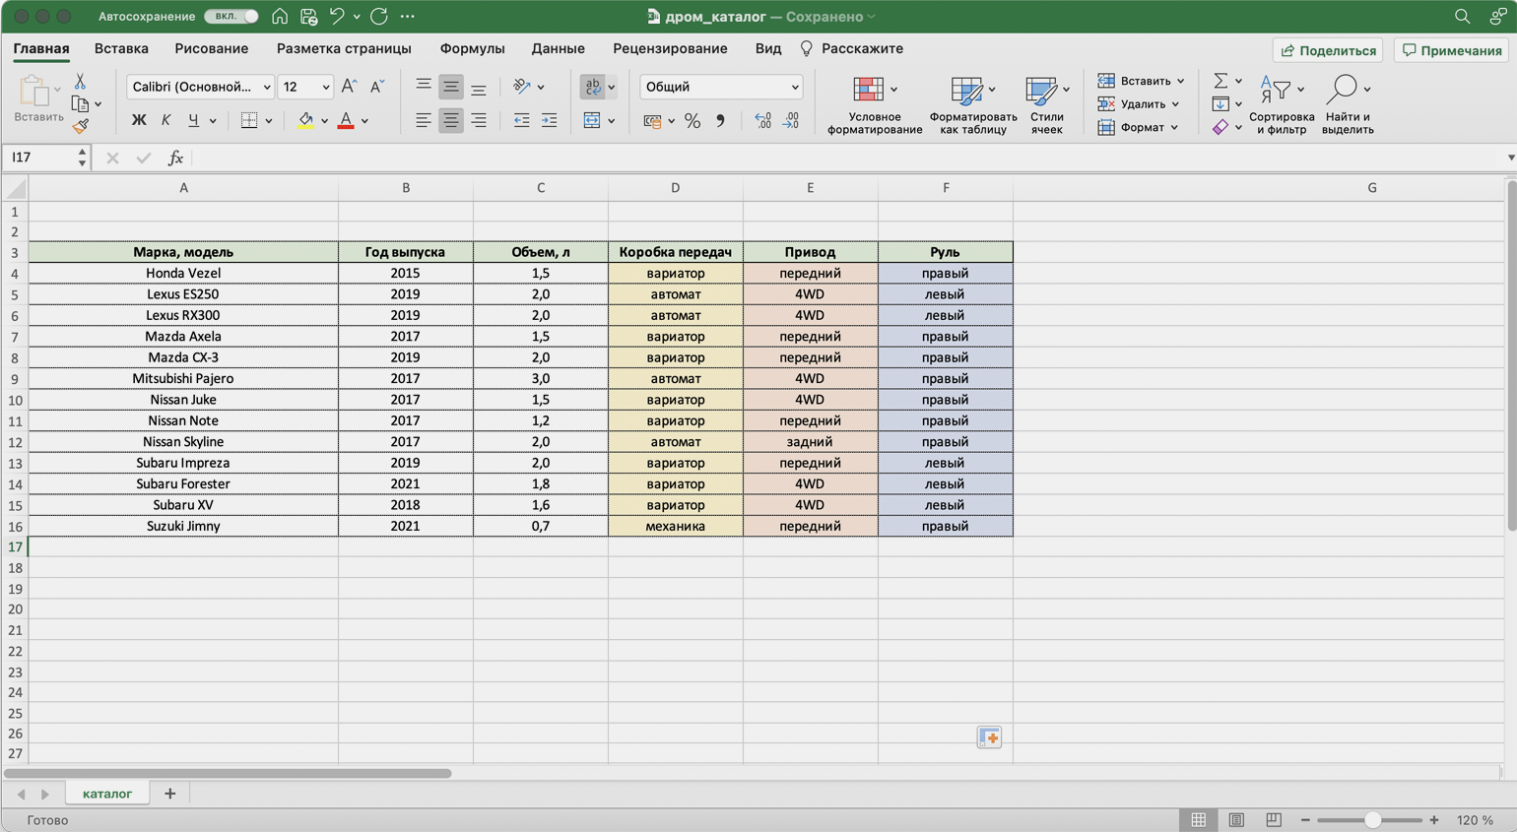
Task: Center text horizontally
Action: click(450, 120)
